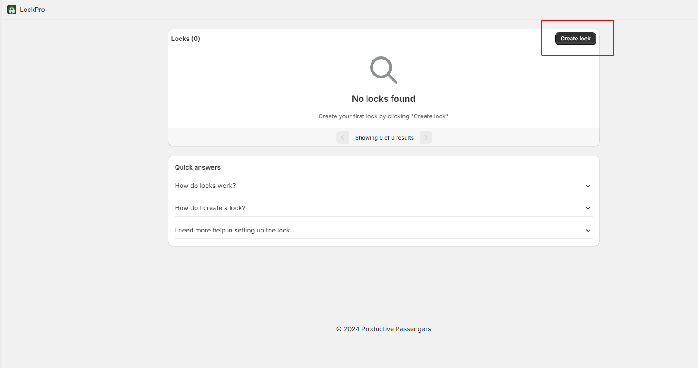
Task: Click the gray pagination bar left of arrows
Action: click(x=250, y=137)
